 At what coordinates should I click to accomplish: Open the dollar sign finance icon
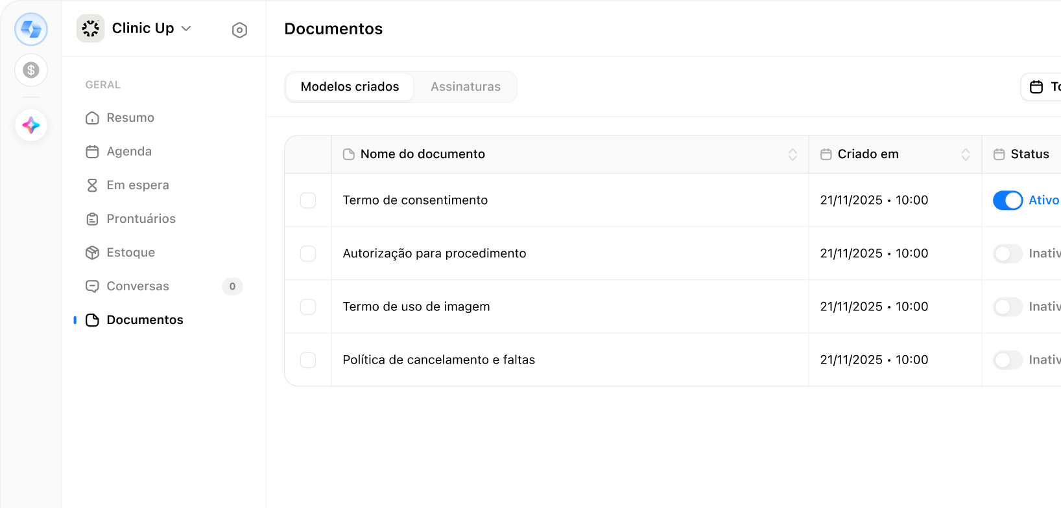tap(31, 70)
